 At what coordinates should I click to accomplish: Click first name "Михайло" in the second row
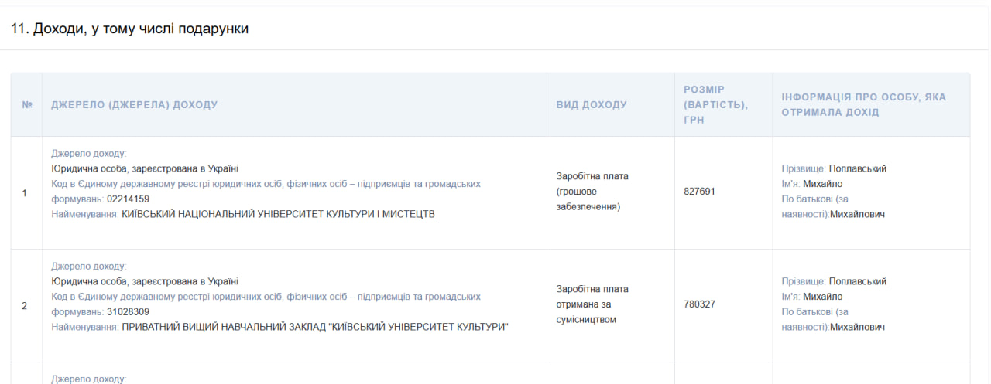(822, 297)
